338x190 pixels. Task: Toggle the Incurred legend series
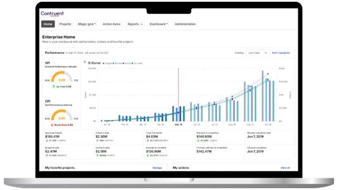pyautogui.click(x=137, y=63)
